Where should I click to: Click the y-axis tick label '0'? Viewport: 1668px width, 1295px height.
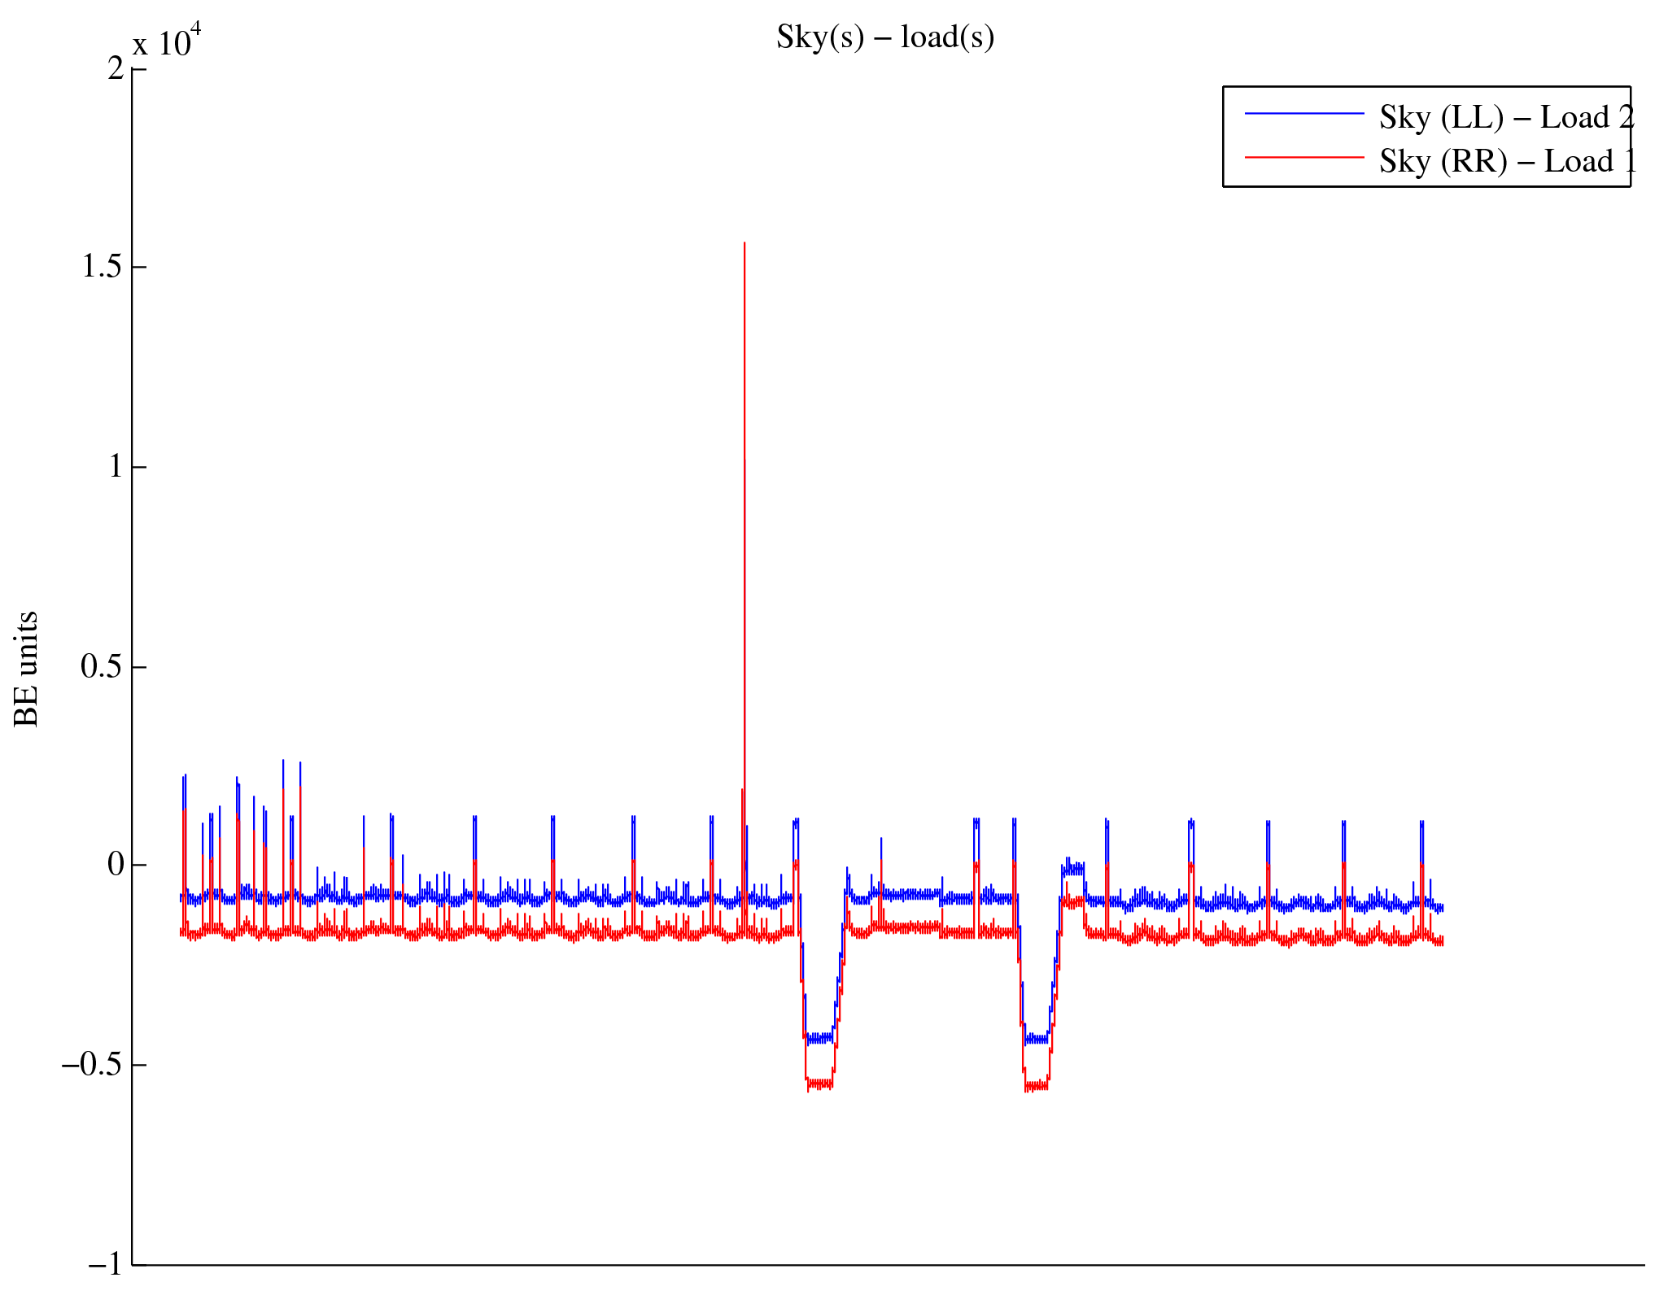tap(116, 865)
